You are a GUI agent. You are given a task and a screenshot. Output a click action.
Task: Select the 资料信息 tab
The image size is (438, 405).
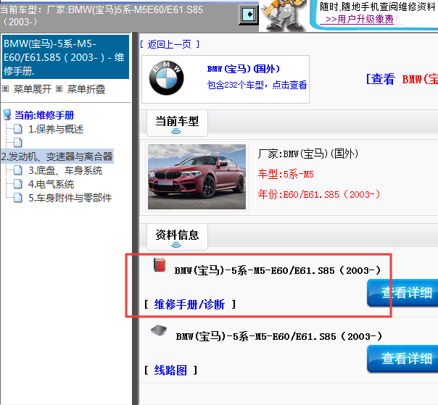click(x=177, y=236)
